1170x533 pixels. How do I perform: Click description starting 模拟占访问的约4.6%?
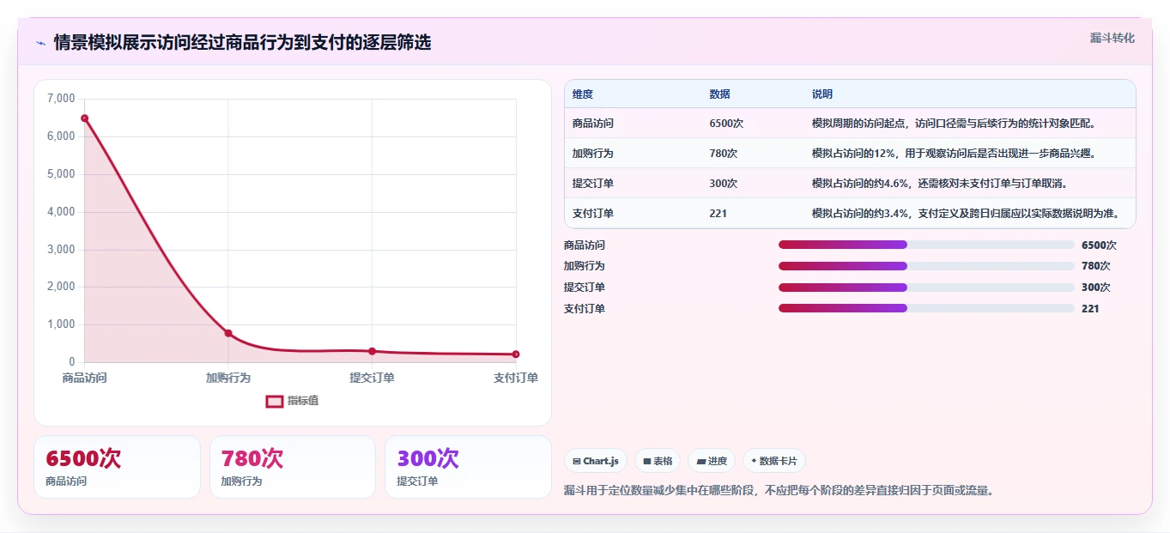[x=940, y=184]
